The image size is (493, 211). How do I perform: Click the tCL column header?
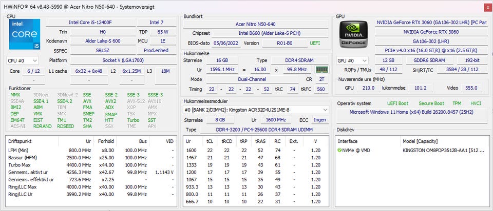[x=210, y=141]
